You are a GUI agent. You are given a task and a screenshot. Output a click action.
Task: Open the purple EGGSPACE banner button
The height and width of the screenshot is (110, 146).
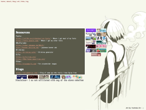91,30
